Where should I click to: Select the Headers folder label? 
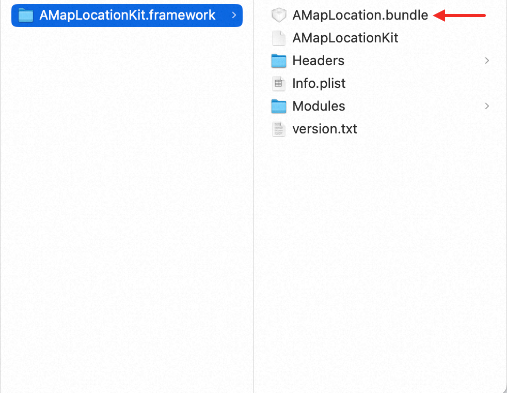318,61
